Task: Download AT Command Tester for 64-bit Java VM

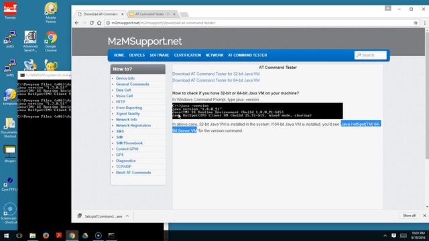Action: pyautogui.click(x=216, y=80)
